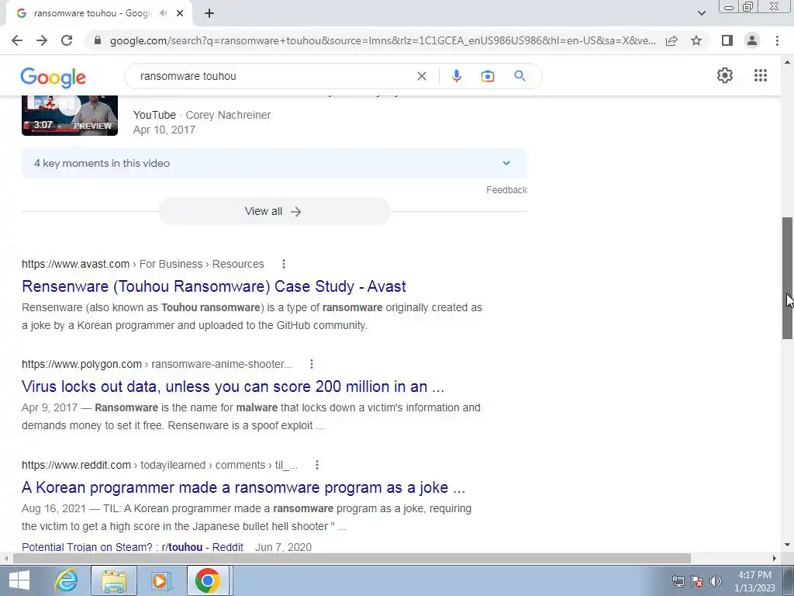794x596 pixels.
Task: Click the padlock site info icon
Action: point(98,40)
